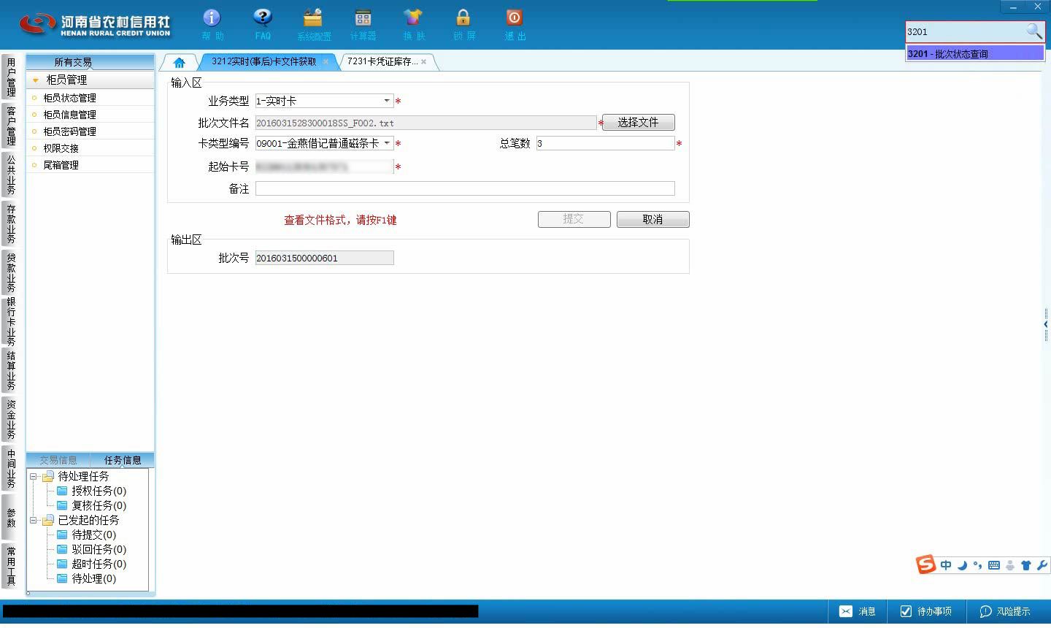
Task: Toggle the 中 Chinese input mode
Action: point(946,565)
